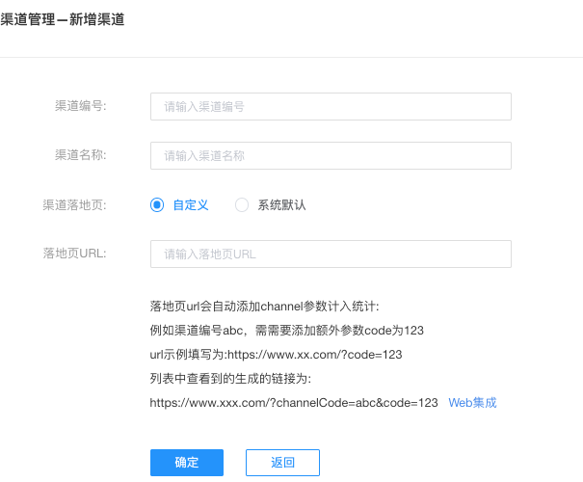Click the 渠道管理—新增渠道 page title
583x482 pixels.
tap(63, 18)
